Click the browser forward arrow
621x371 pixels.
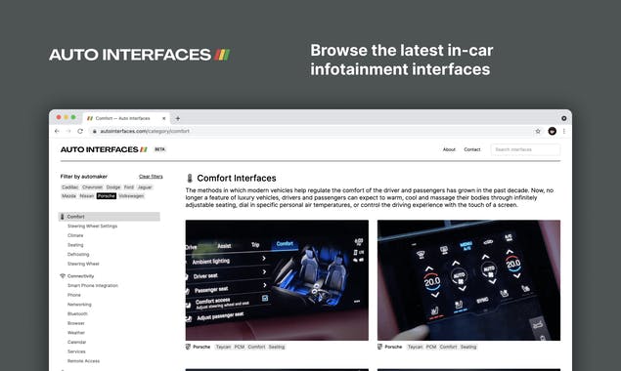pyautogui.click(x=68, y=131)
